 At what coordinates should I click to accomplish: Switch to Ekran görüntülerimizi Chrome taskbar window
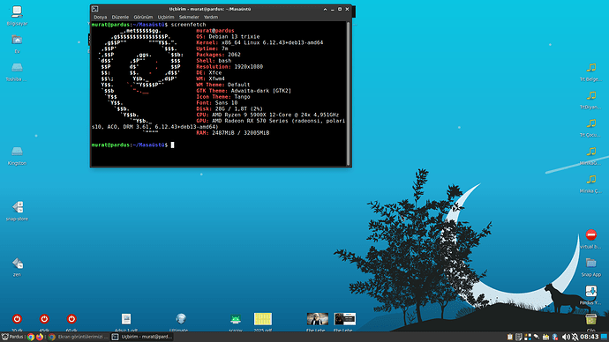tap(79, 337)
